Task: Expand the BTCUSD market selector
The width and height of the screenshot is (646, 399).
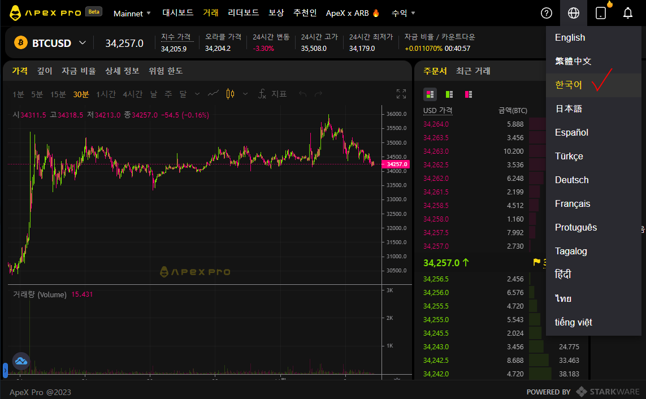Action: coord(83,42)
